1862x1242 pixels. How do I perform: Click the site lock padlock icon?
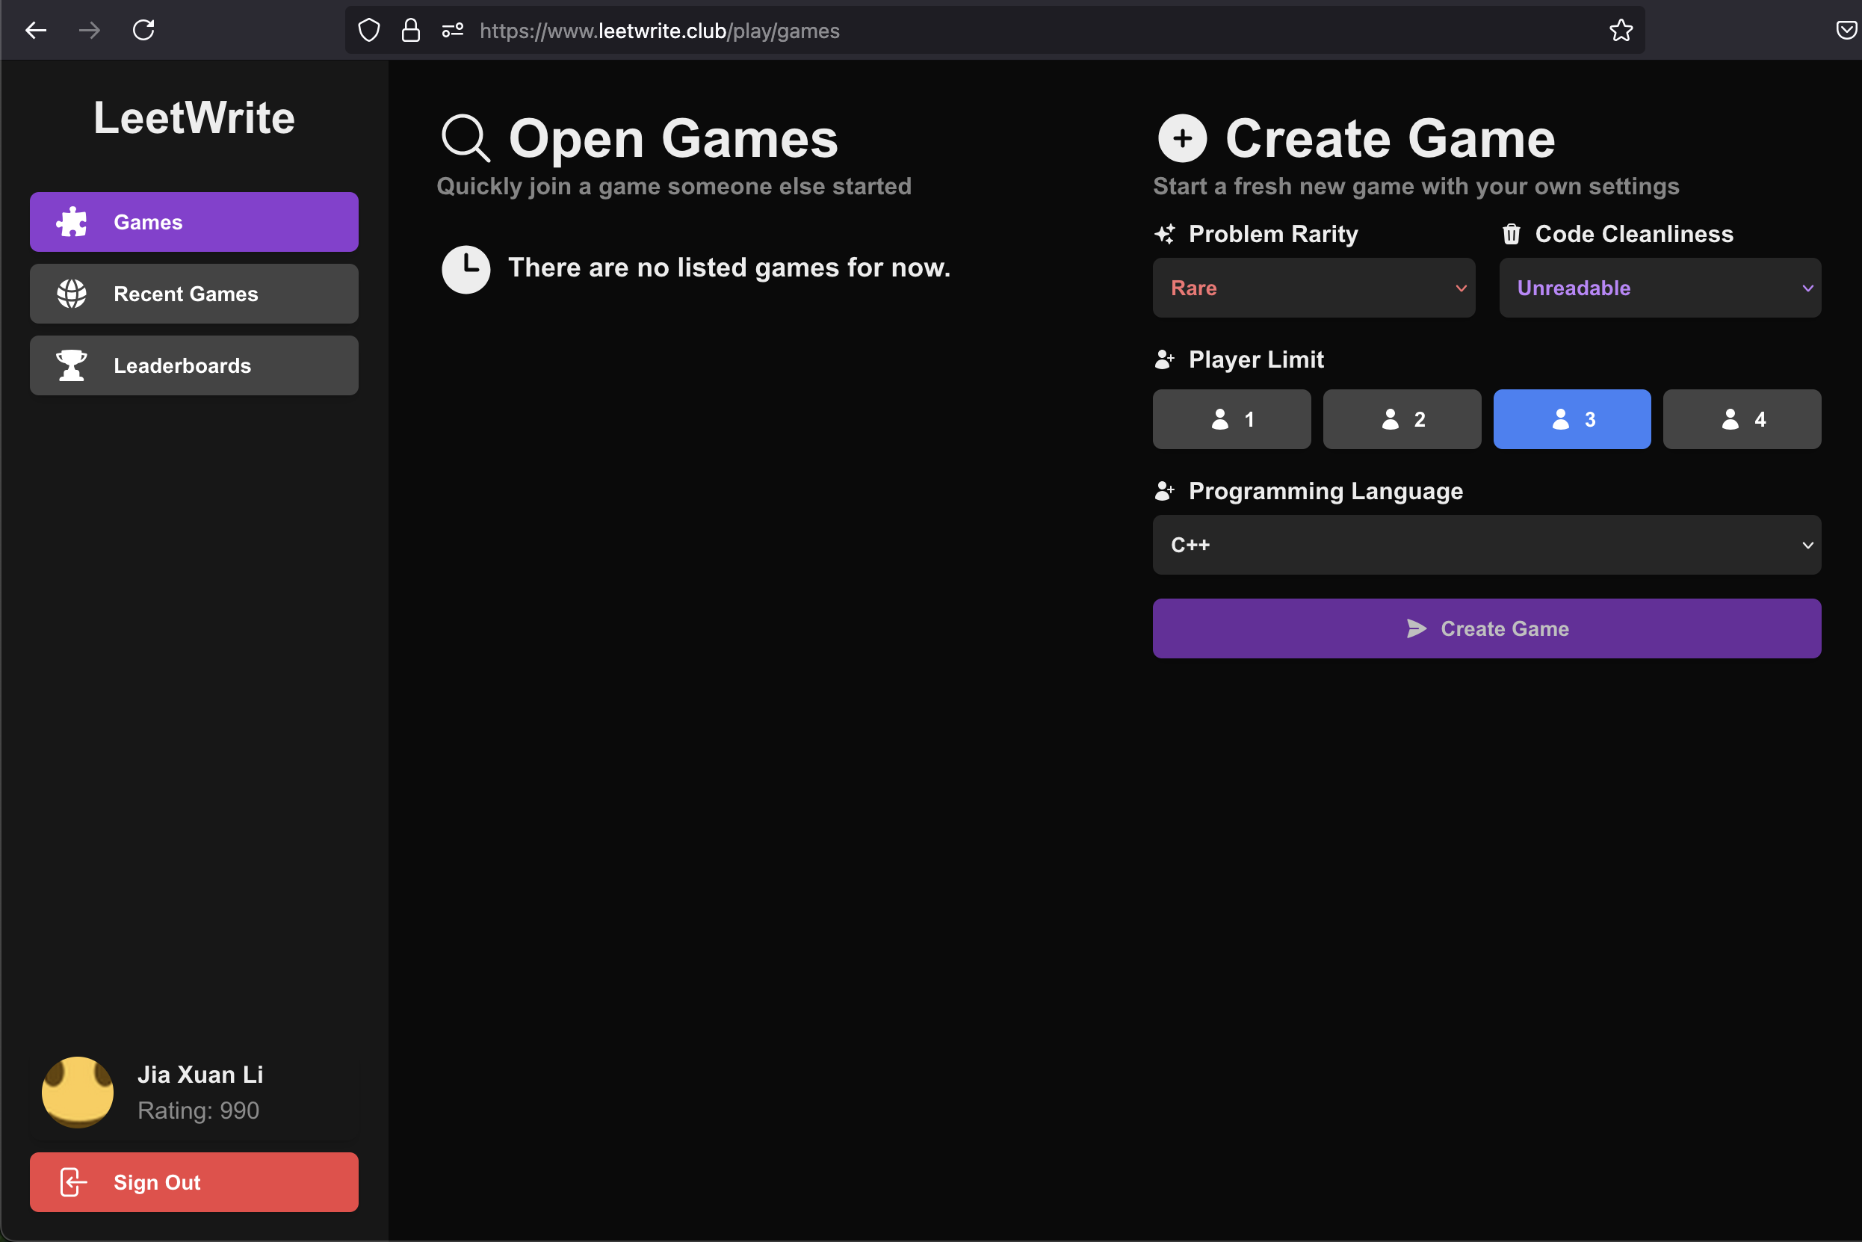[410, 31]
